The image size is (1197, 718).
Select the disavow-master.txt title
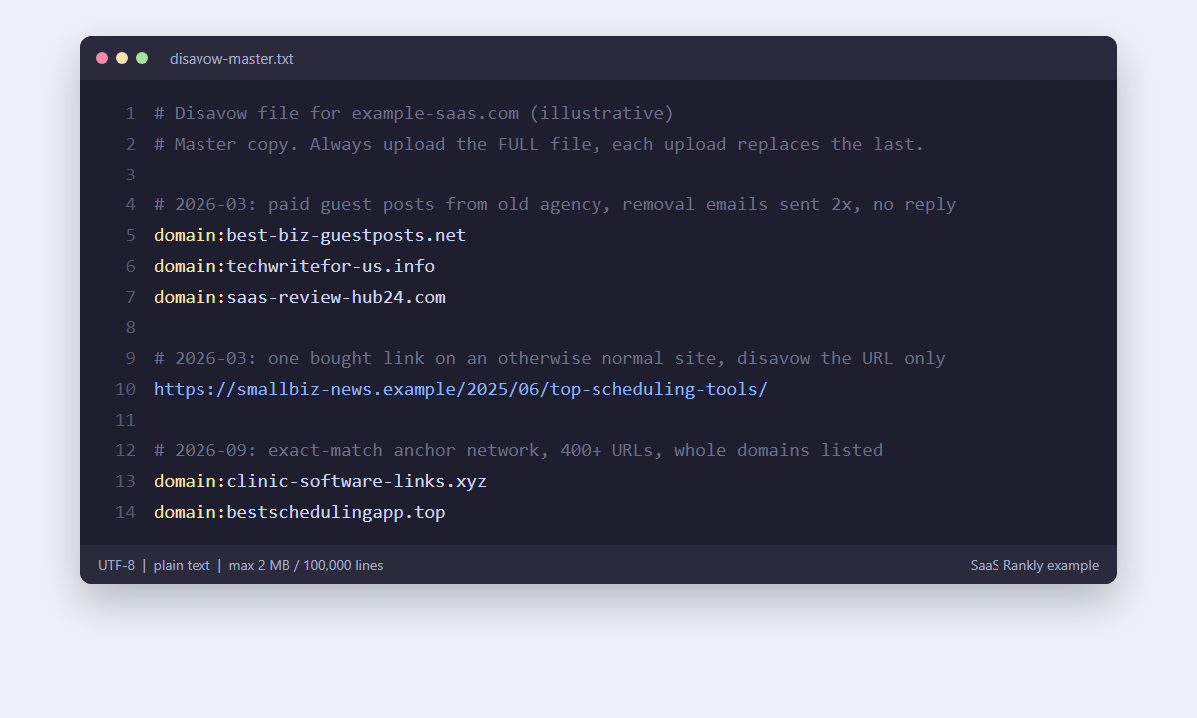(231, 59)
